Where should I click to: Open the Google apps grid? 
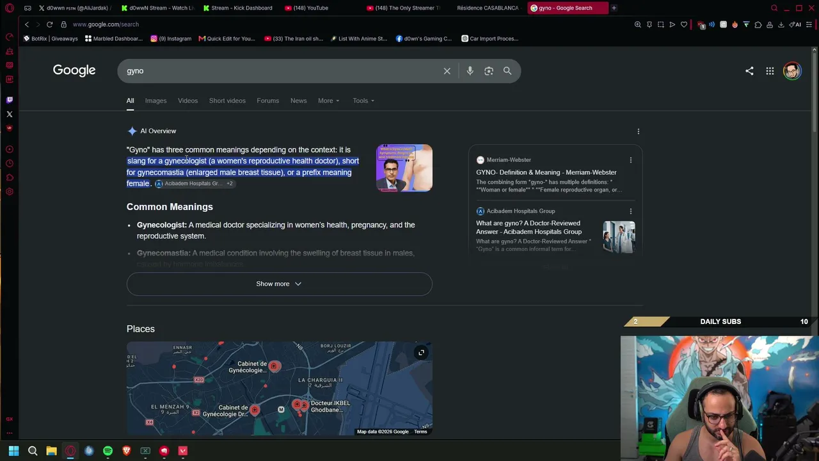point(770,71)
